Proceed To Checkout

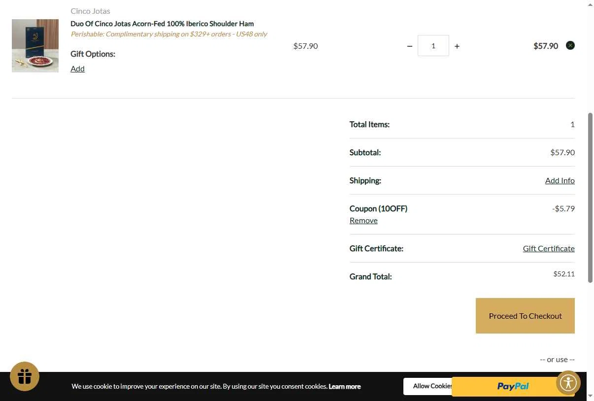click(x=525, y=316)
